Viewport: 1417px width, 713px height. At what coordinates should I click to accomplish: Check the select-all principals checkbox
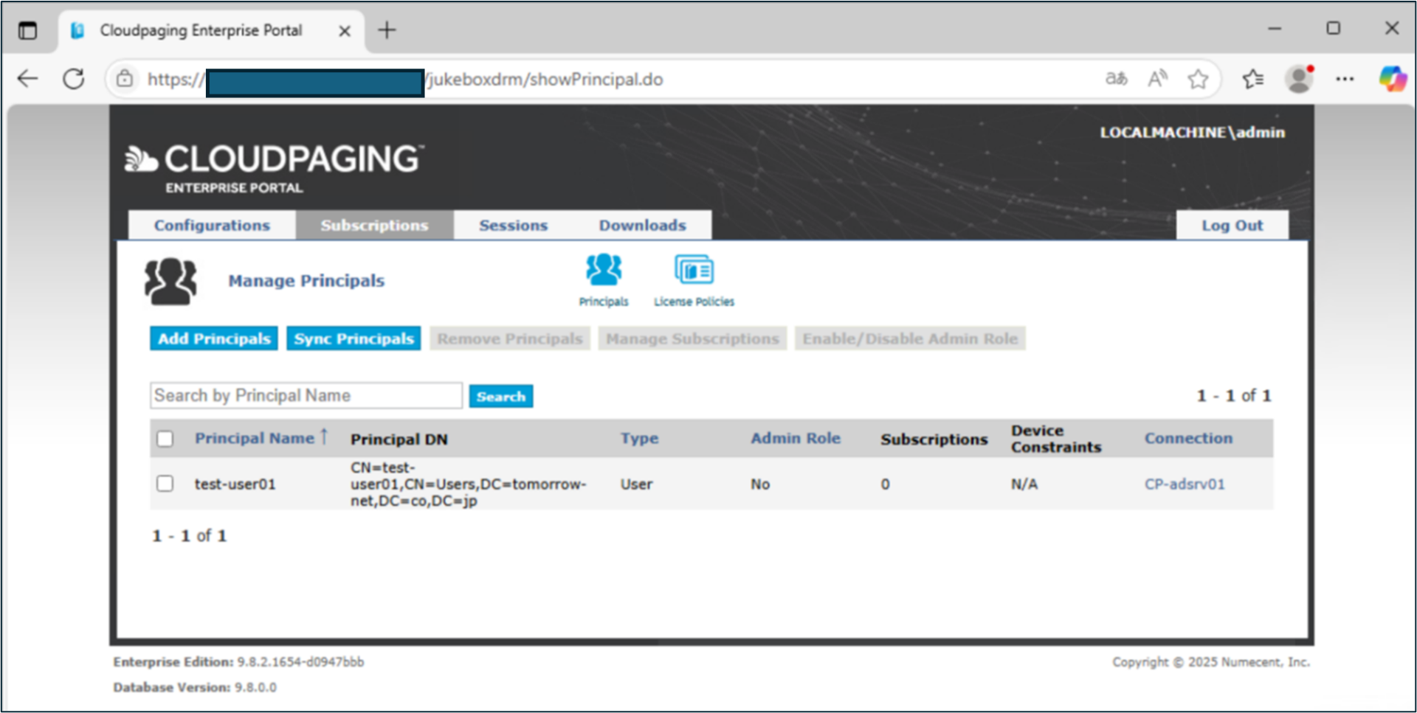click(x=165, y=439)
